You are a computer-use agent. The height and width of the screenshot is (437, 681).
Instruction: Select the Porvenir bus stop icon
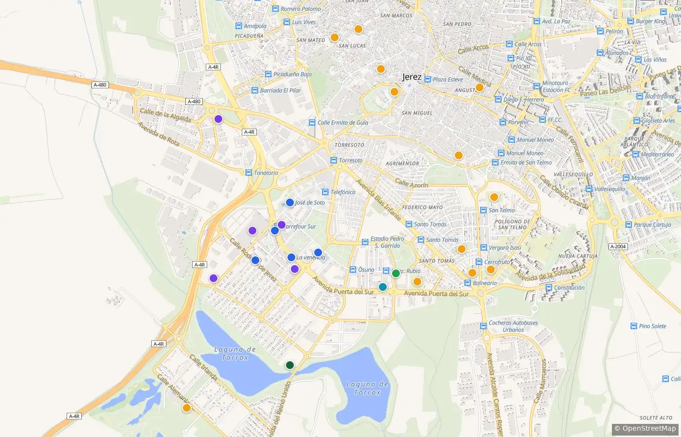pos(503,122)
